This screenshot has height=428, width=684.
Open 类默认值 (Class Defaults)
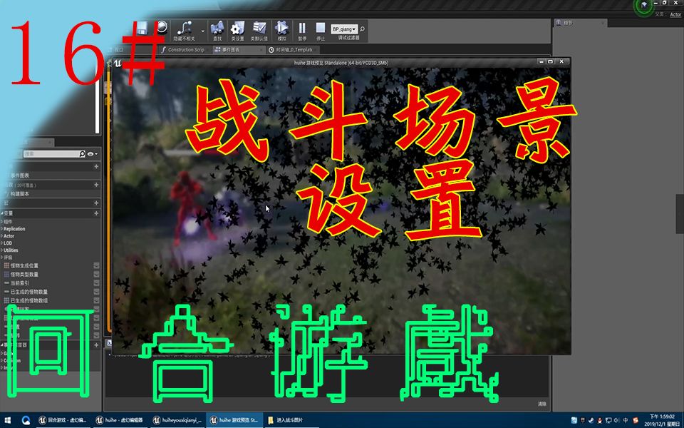tap(259, 27)
